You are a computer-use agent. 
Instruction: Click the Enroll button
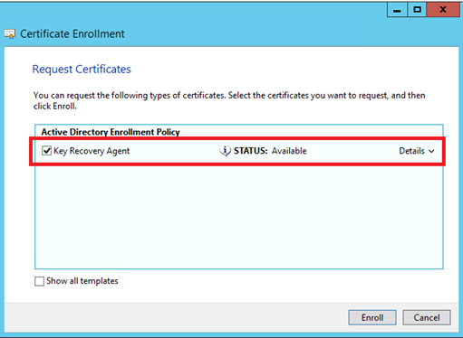(x=372, y=317)
